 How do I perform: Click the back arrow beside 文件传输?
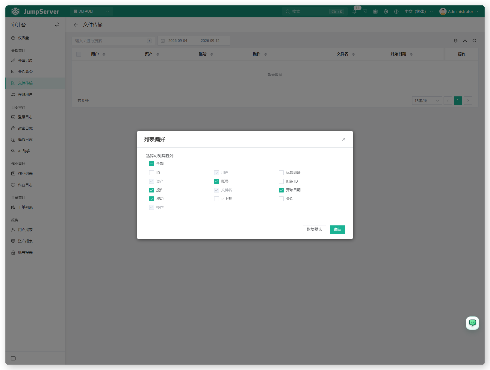pyautogui.click(x=76, y=25)
